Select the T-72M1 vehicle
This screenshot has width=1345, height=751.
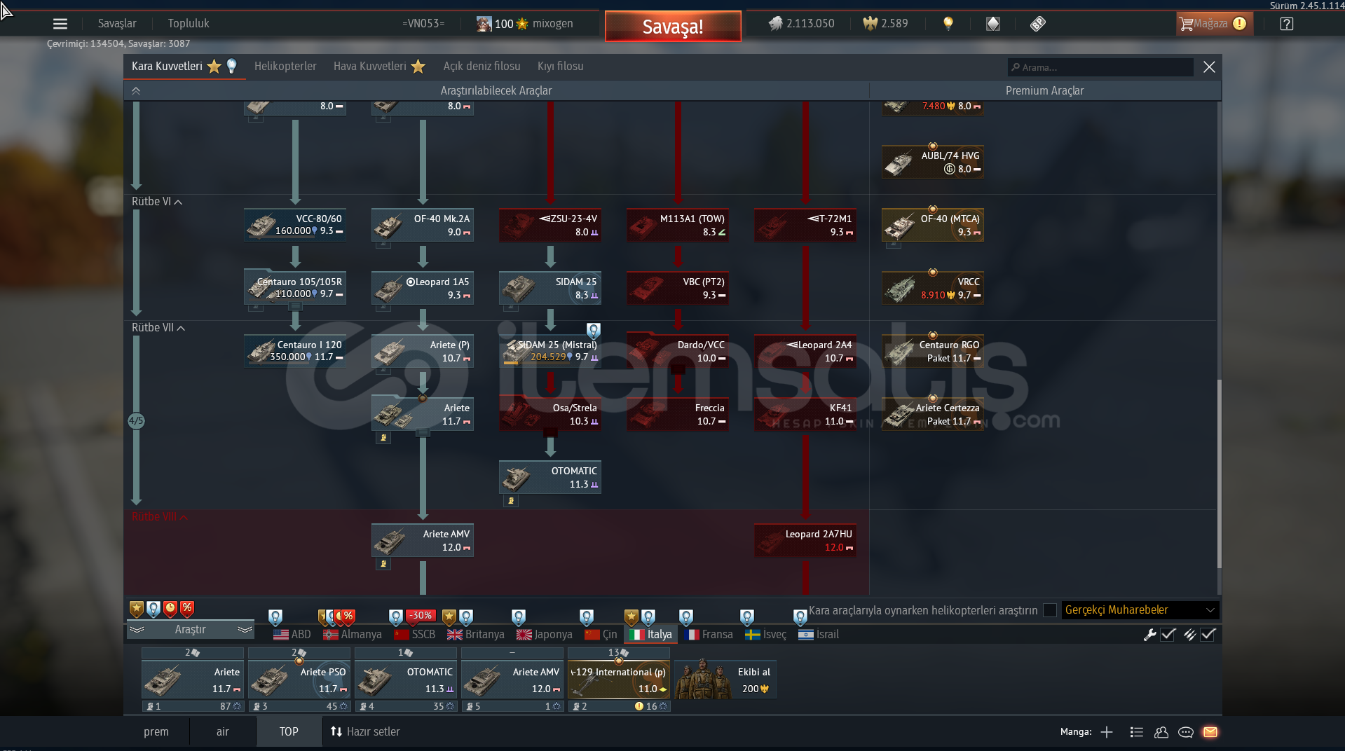coord(805,225)
